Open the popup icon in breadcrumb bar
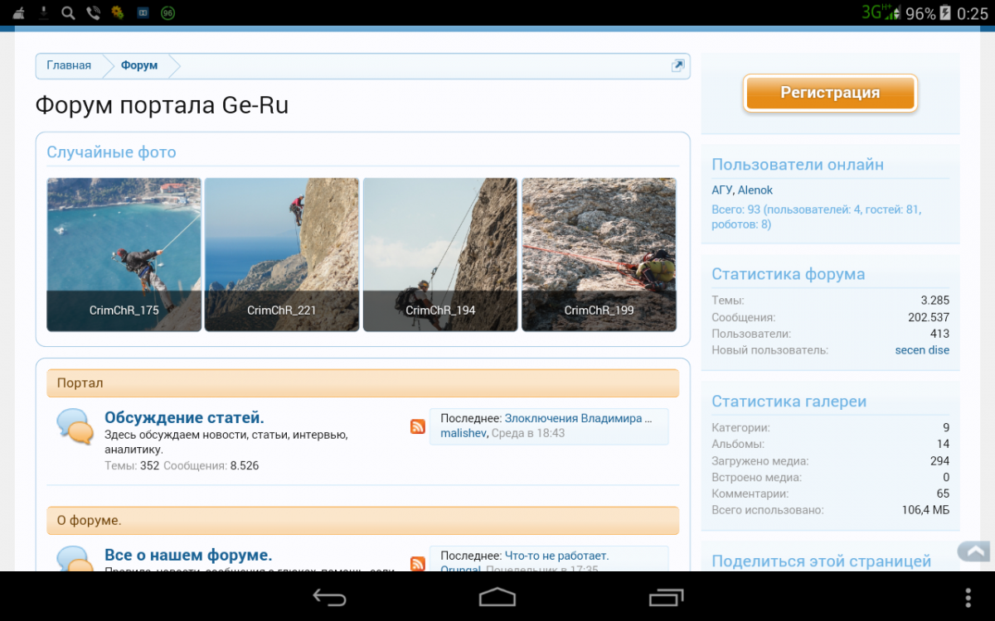Screen dimensions: 995x621 [x=677, y=65]
